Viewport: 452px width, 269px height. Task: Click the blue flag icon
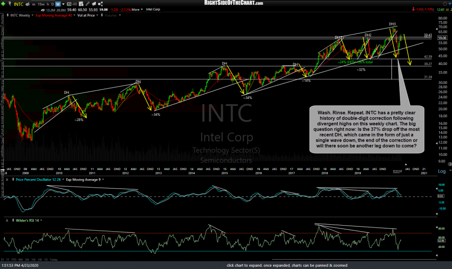[450, 4]
